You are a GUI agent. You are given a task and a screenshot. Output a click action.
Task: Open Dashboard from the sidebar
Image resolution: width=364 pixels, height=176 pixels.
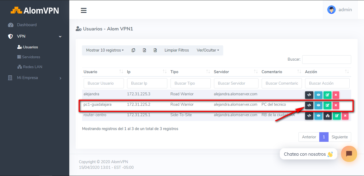(27, 25)
